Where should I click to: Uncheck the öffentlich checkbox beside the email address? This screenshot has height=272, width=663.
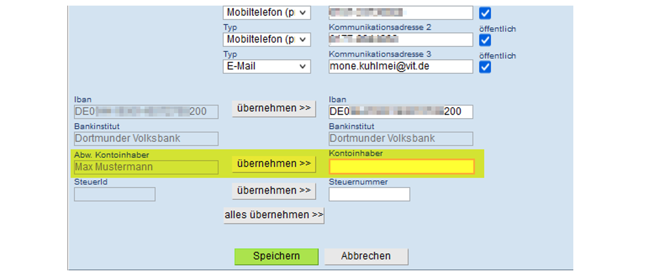pos(485,67)
